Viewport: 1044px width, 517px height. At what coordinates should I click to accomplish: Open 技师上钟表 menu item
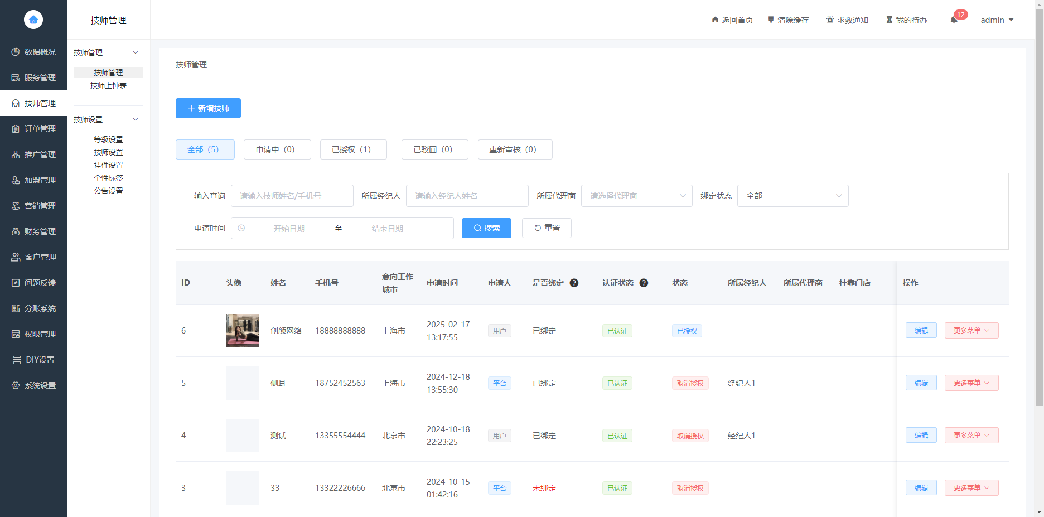tap(108, 85)
